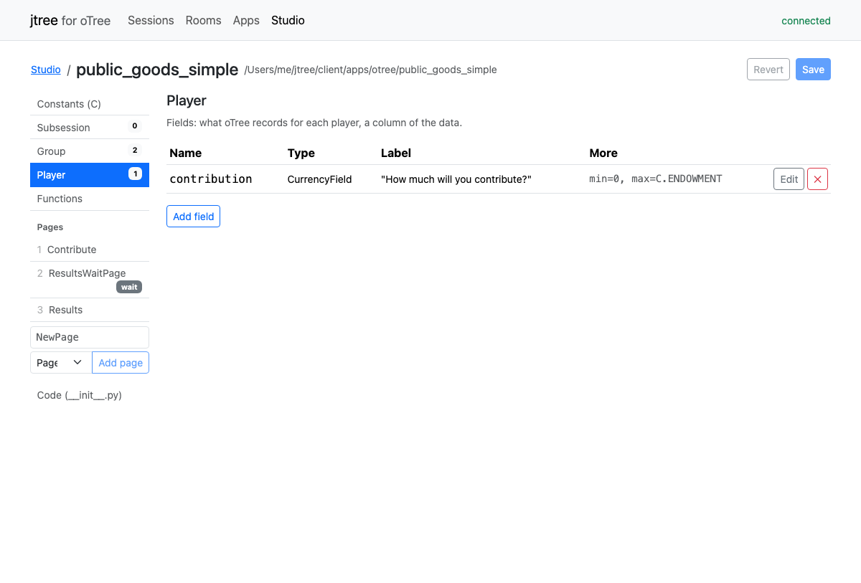861x583 pixels.
Task: Click the Player section heading
Action: point(187,100)
